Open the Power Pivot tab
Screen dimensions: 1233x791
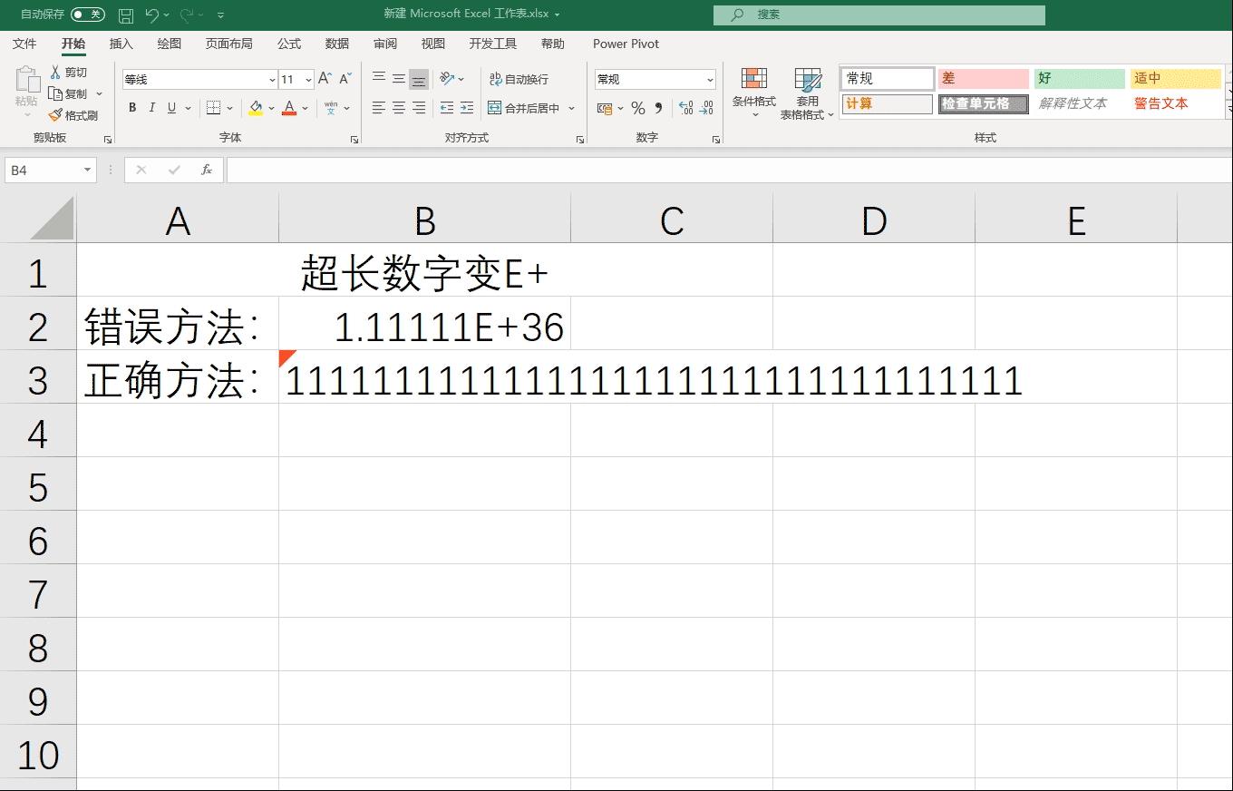click(x=625, y=43)
